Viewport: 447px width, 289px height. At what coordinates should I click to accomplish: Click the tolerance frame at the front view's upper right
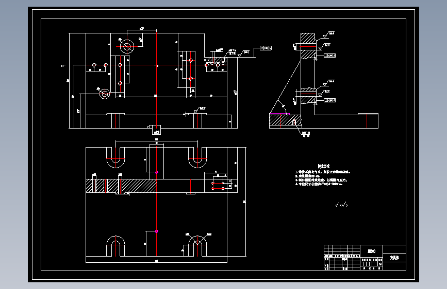coord(266,48)
